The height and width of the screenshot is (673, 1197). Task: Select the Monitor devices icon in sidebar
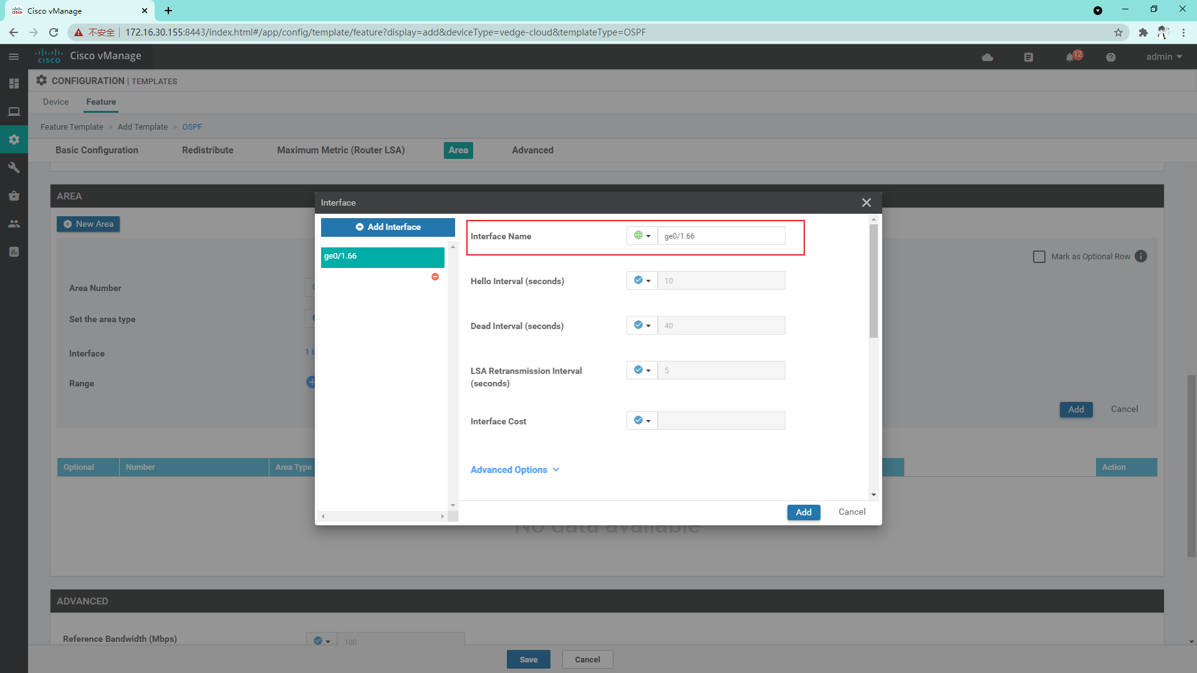coord(13,111)
